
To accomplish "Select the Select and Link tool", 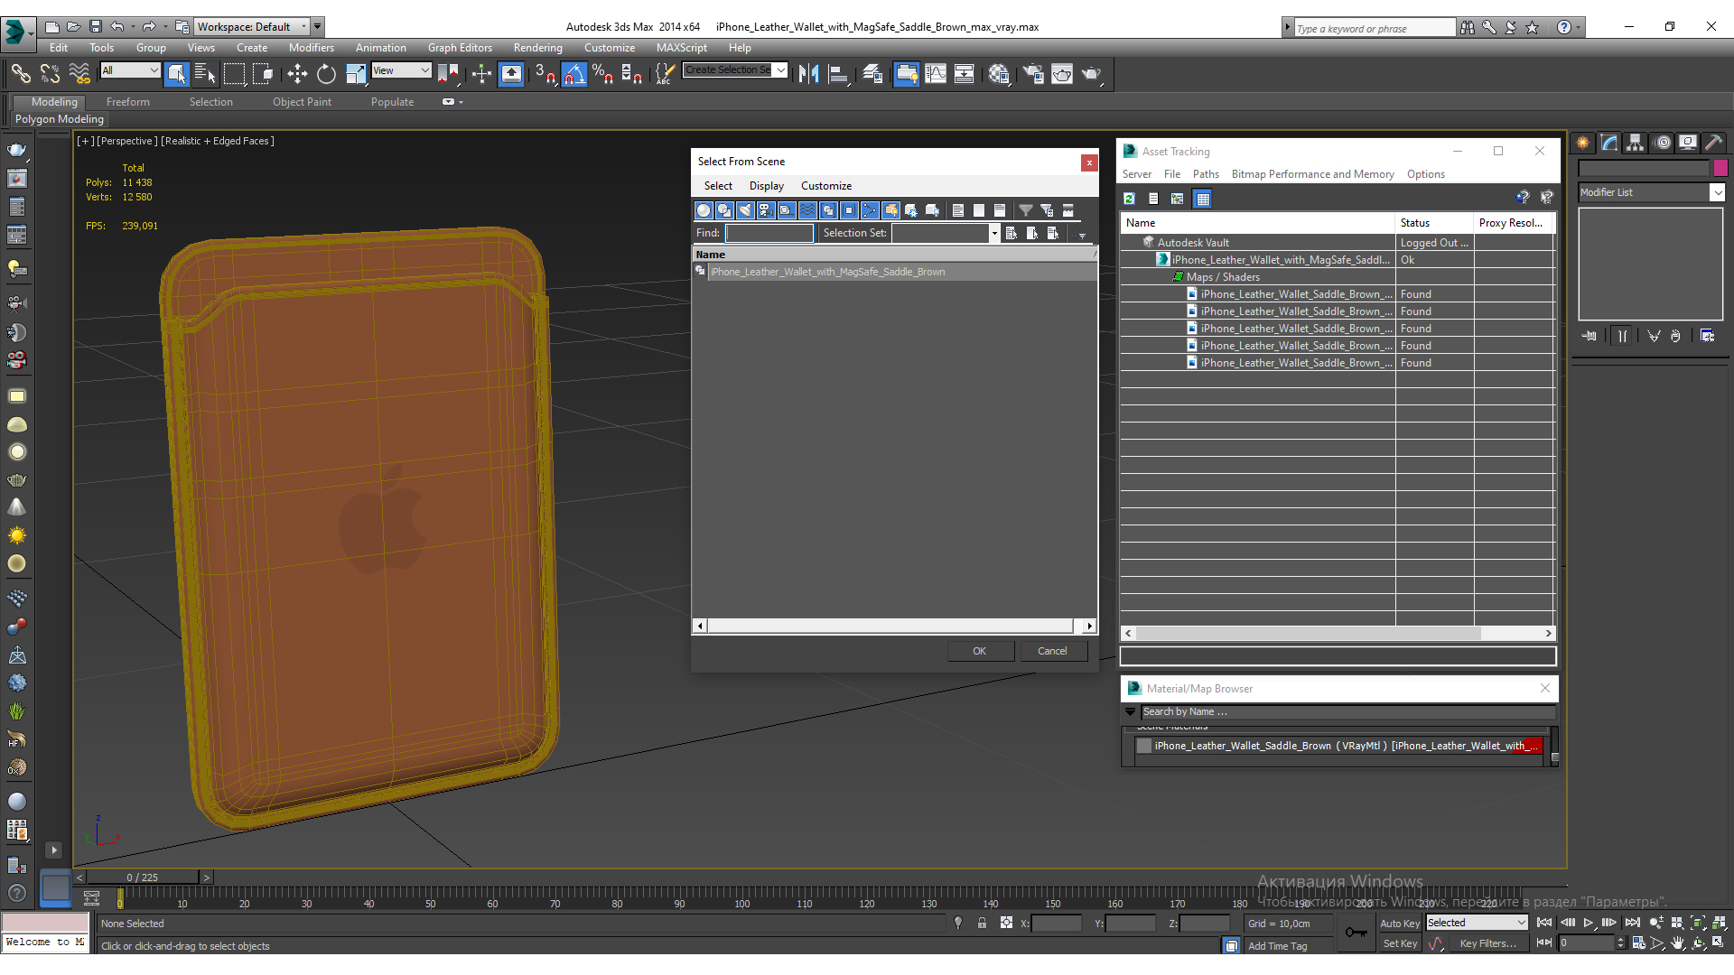I will pos(20,74).
